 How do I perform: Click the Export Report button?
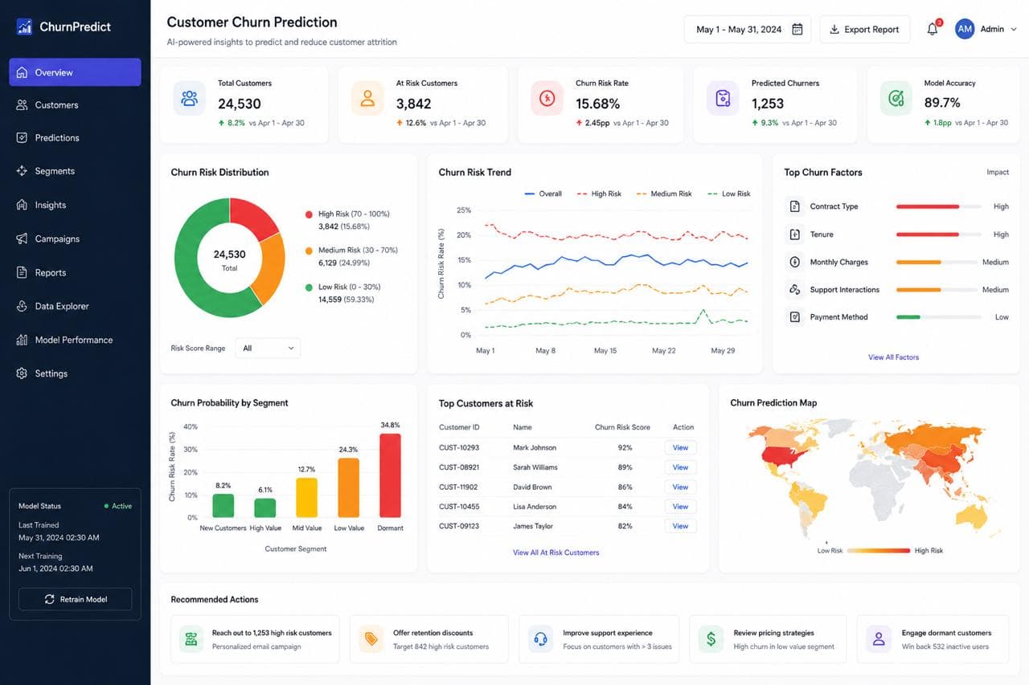click(x=865, y=29)
